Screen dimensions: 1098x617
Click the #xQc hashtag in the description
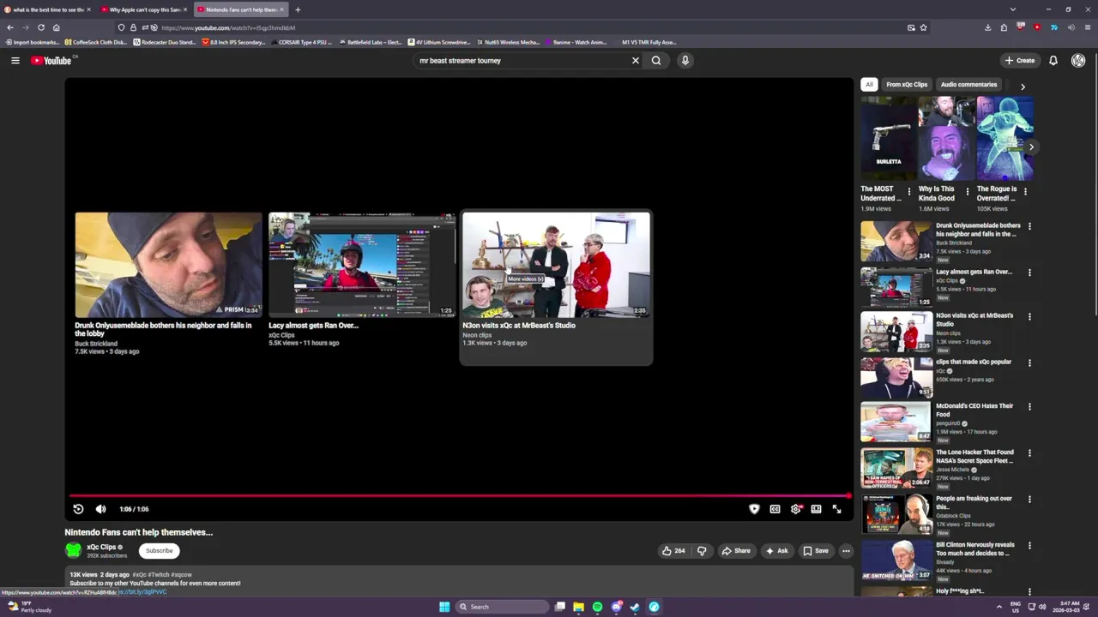pos(139,574)
